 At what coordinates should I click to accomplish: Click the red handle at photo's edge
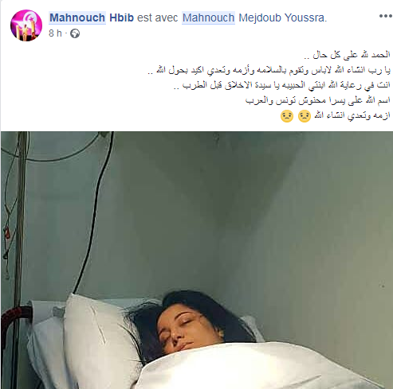click(14, 322)
